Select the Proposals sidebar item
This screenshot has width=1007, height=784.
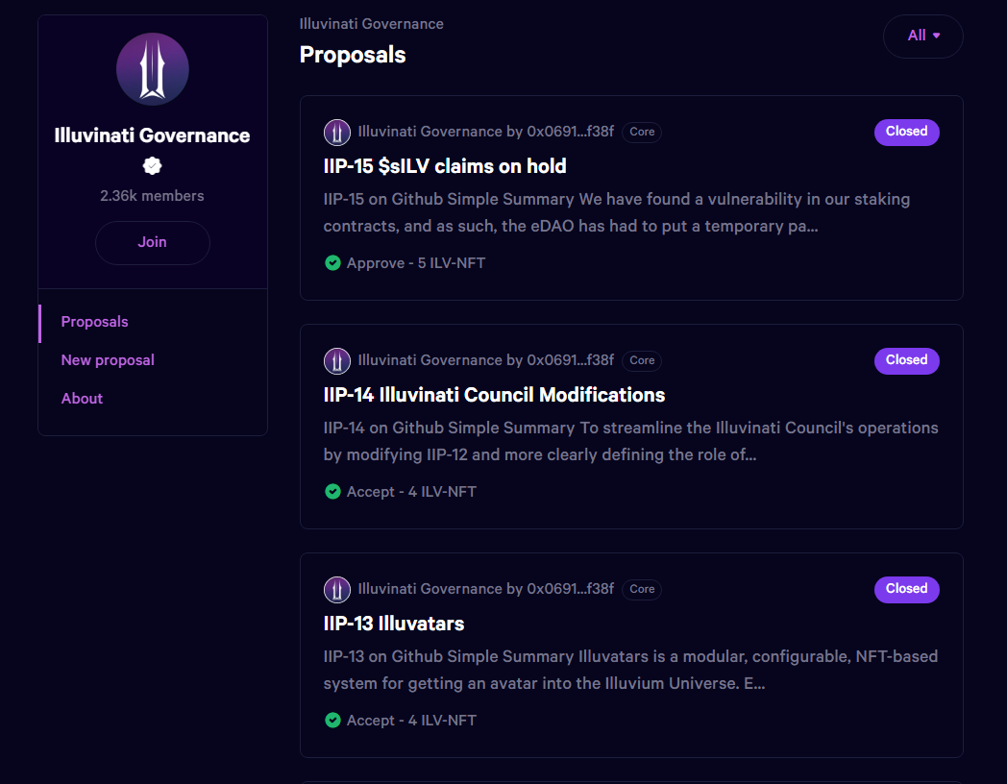pos(94,322)
